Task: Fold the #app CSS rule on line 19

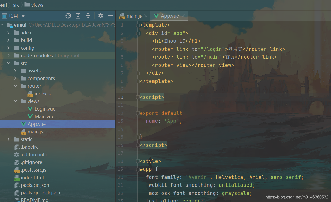Action: click(138, 169)
